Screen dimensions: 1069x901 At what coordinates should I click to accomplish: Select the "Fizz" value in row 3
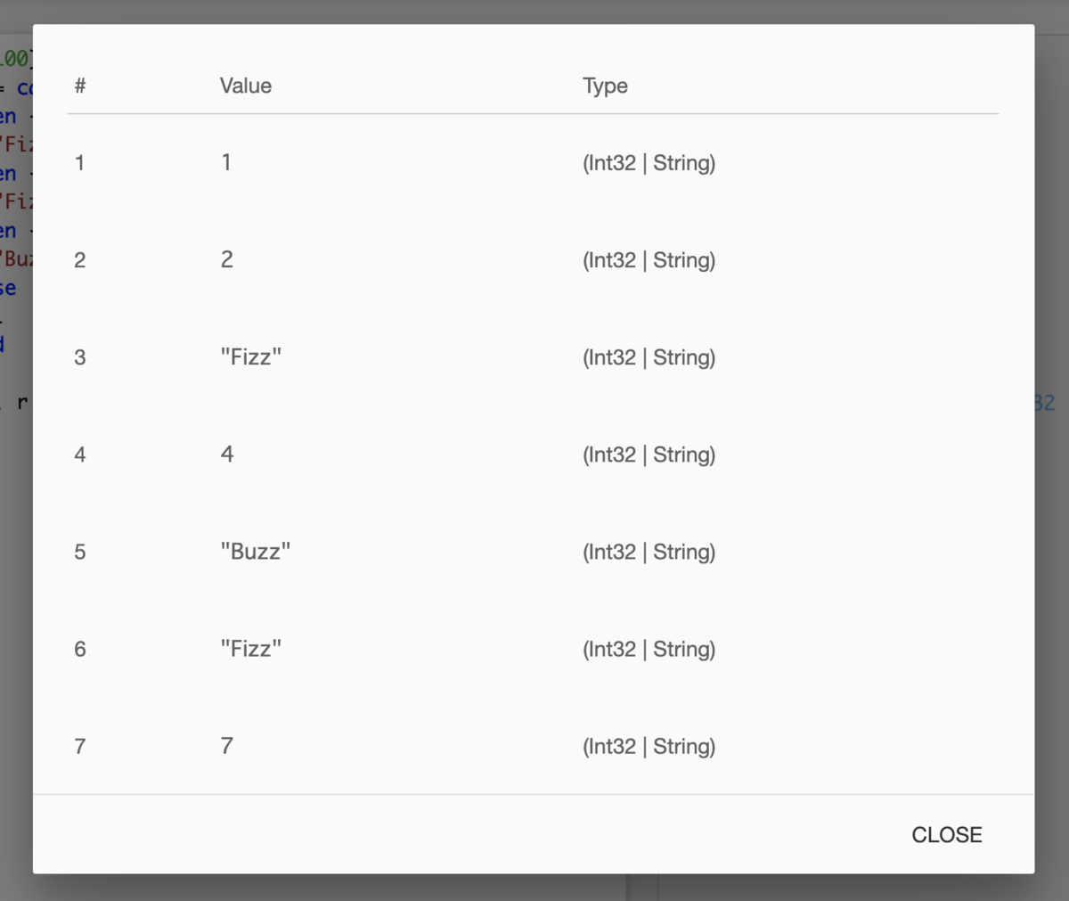click(x=251, y=357)
